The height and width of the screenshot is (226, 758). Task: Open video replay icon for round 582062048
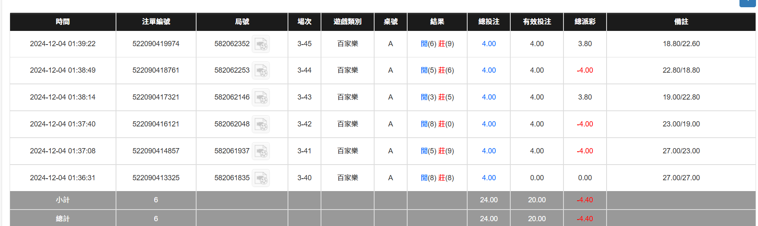pyautogui.click(x=261, y=124)
